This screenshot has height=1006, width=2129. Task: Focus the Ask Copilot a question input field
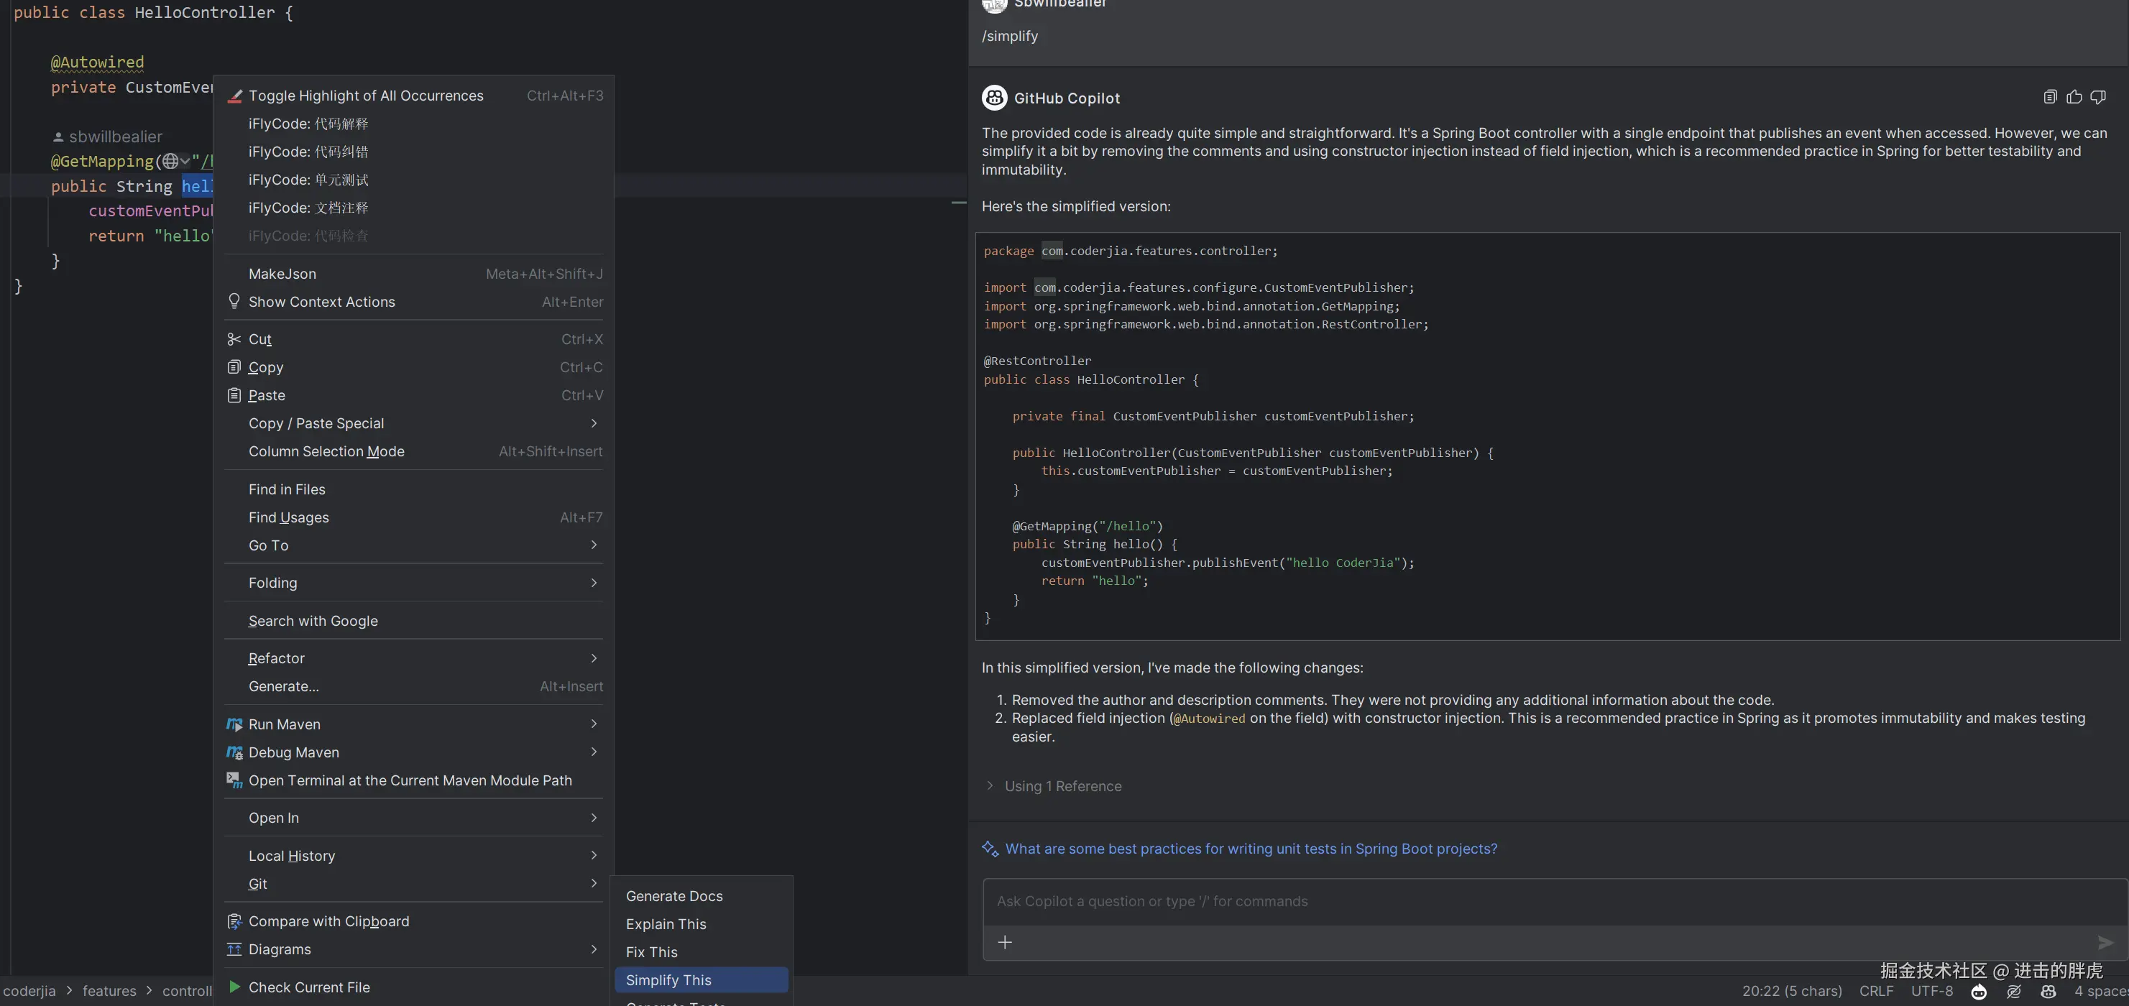[1554, 901]
